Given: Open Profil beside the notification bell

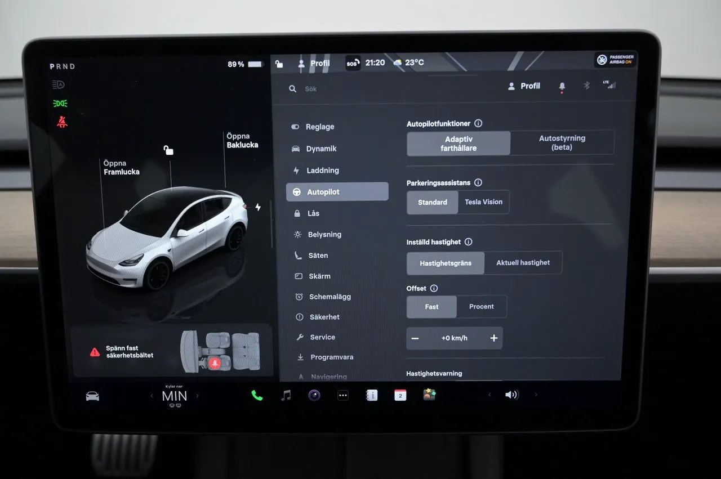Looking at the screenshot, I should (524, 86).
